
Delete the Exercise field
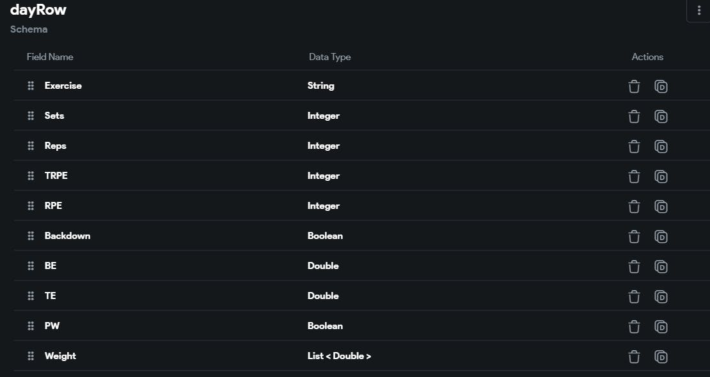click(634, 86)
